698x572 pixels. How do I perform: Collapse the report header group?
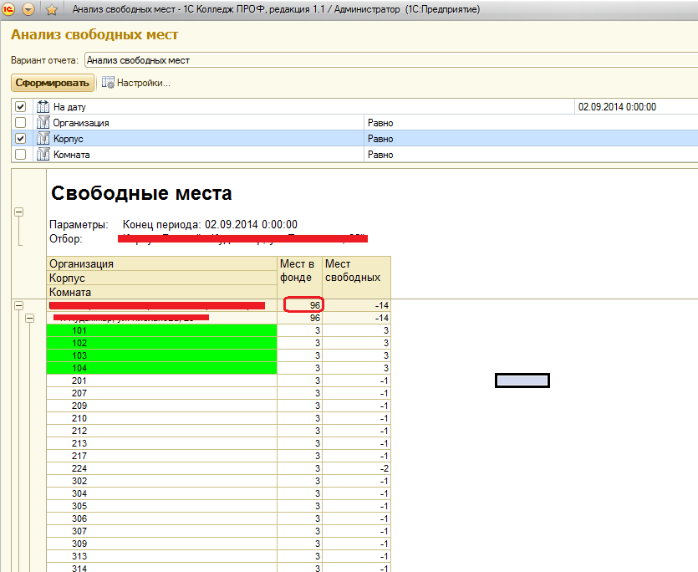(19, 212)
